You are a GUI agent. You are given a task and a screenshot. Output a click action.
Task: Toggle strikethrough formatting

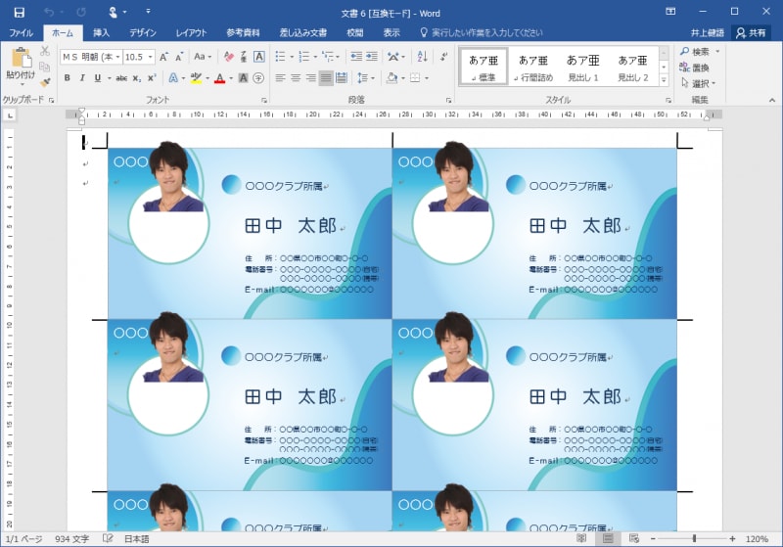(121, 78)
